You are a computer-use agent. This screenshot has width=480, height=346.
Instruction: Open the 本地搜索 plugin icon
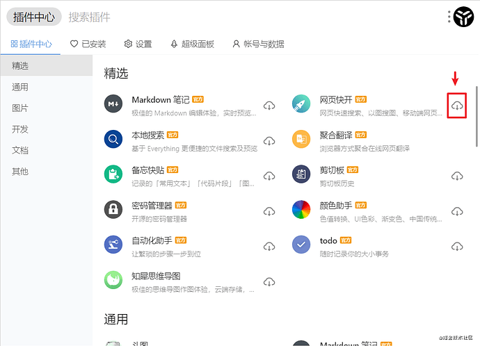point(113,139)
